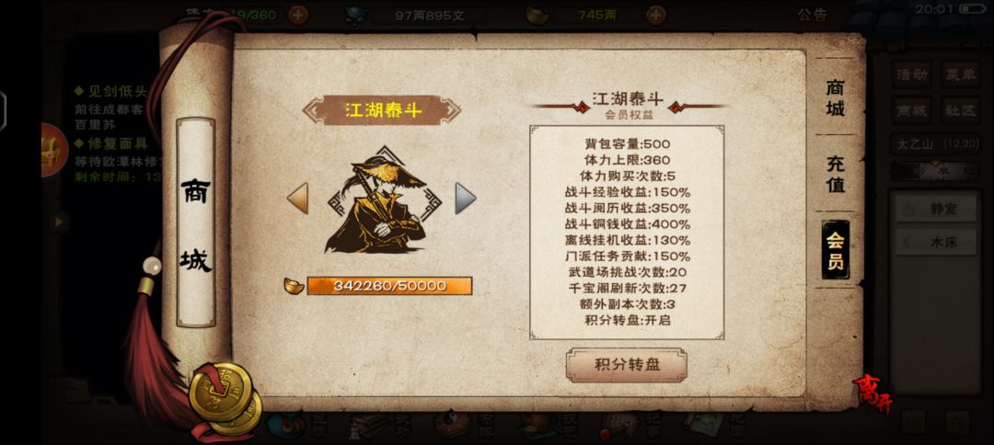Click the plus icon next to stamina counter
The image size is (994, 445).
(298, 15)
